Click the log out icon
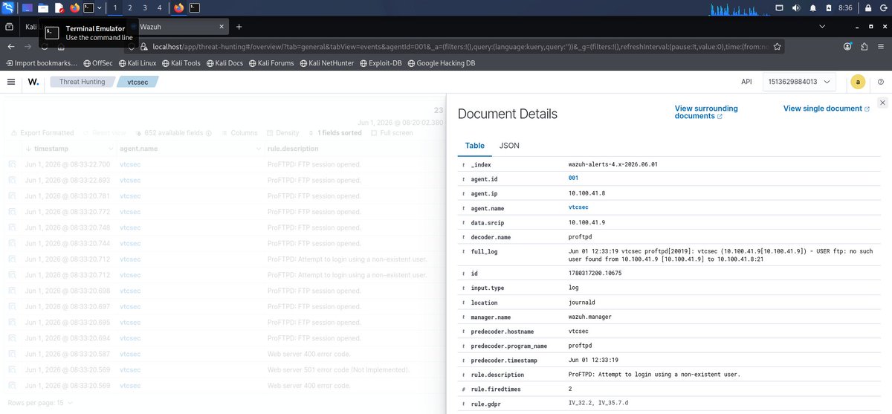Viewport: 892px width, 414px height. [x=882, y=7]
